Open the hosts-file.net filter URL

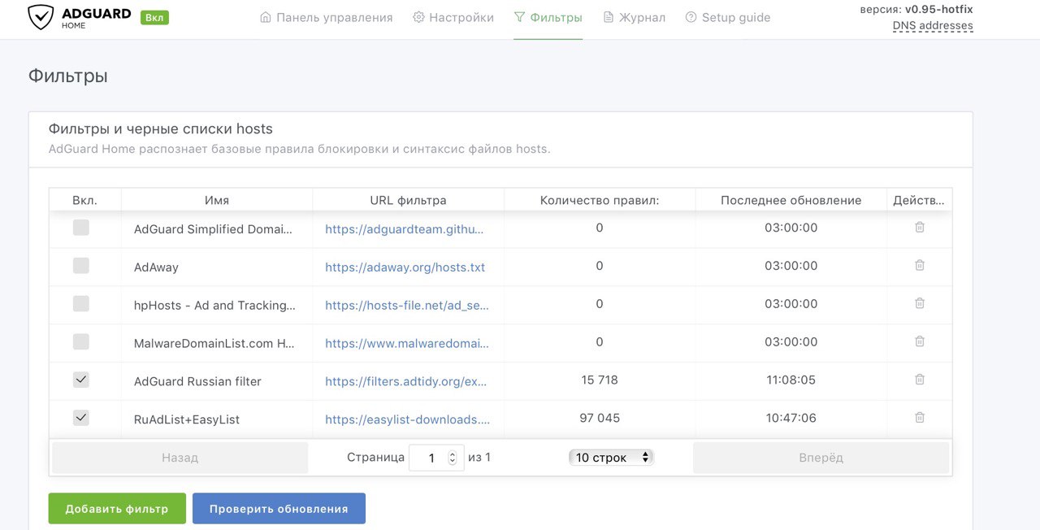pos(407,306)
